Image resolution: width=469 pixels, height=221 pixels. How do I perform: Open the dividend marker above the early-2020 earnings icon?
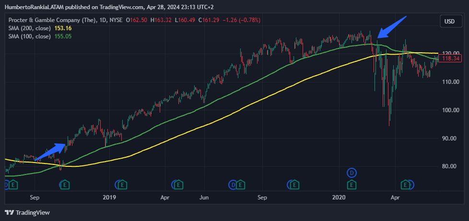(352, 172)
